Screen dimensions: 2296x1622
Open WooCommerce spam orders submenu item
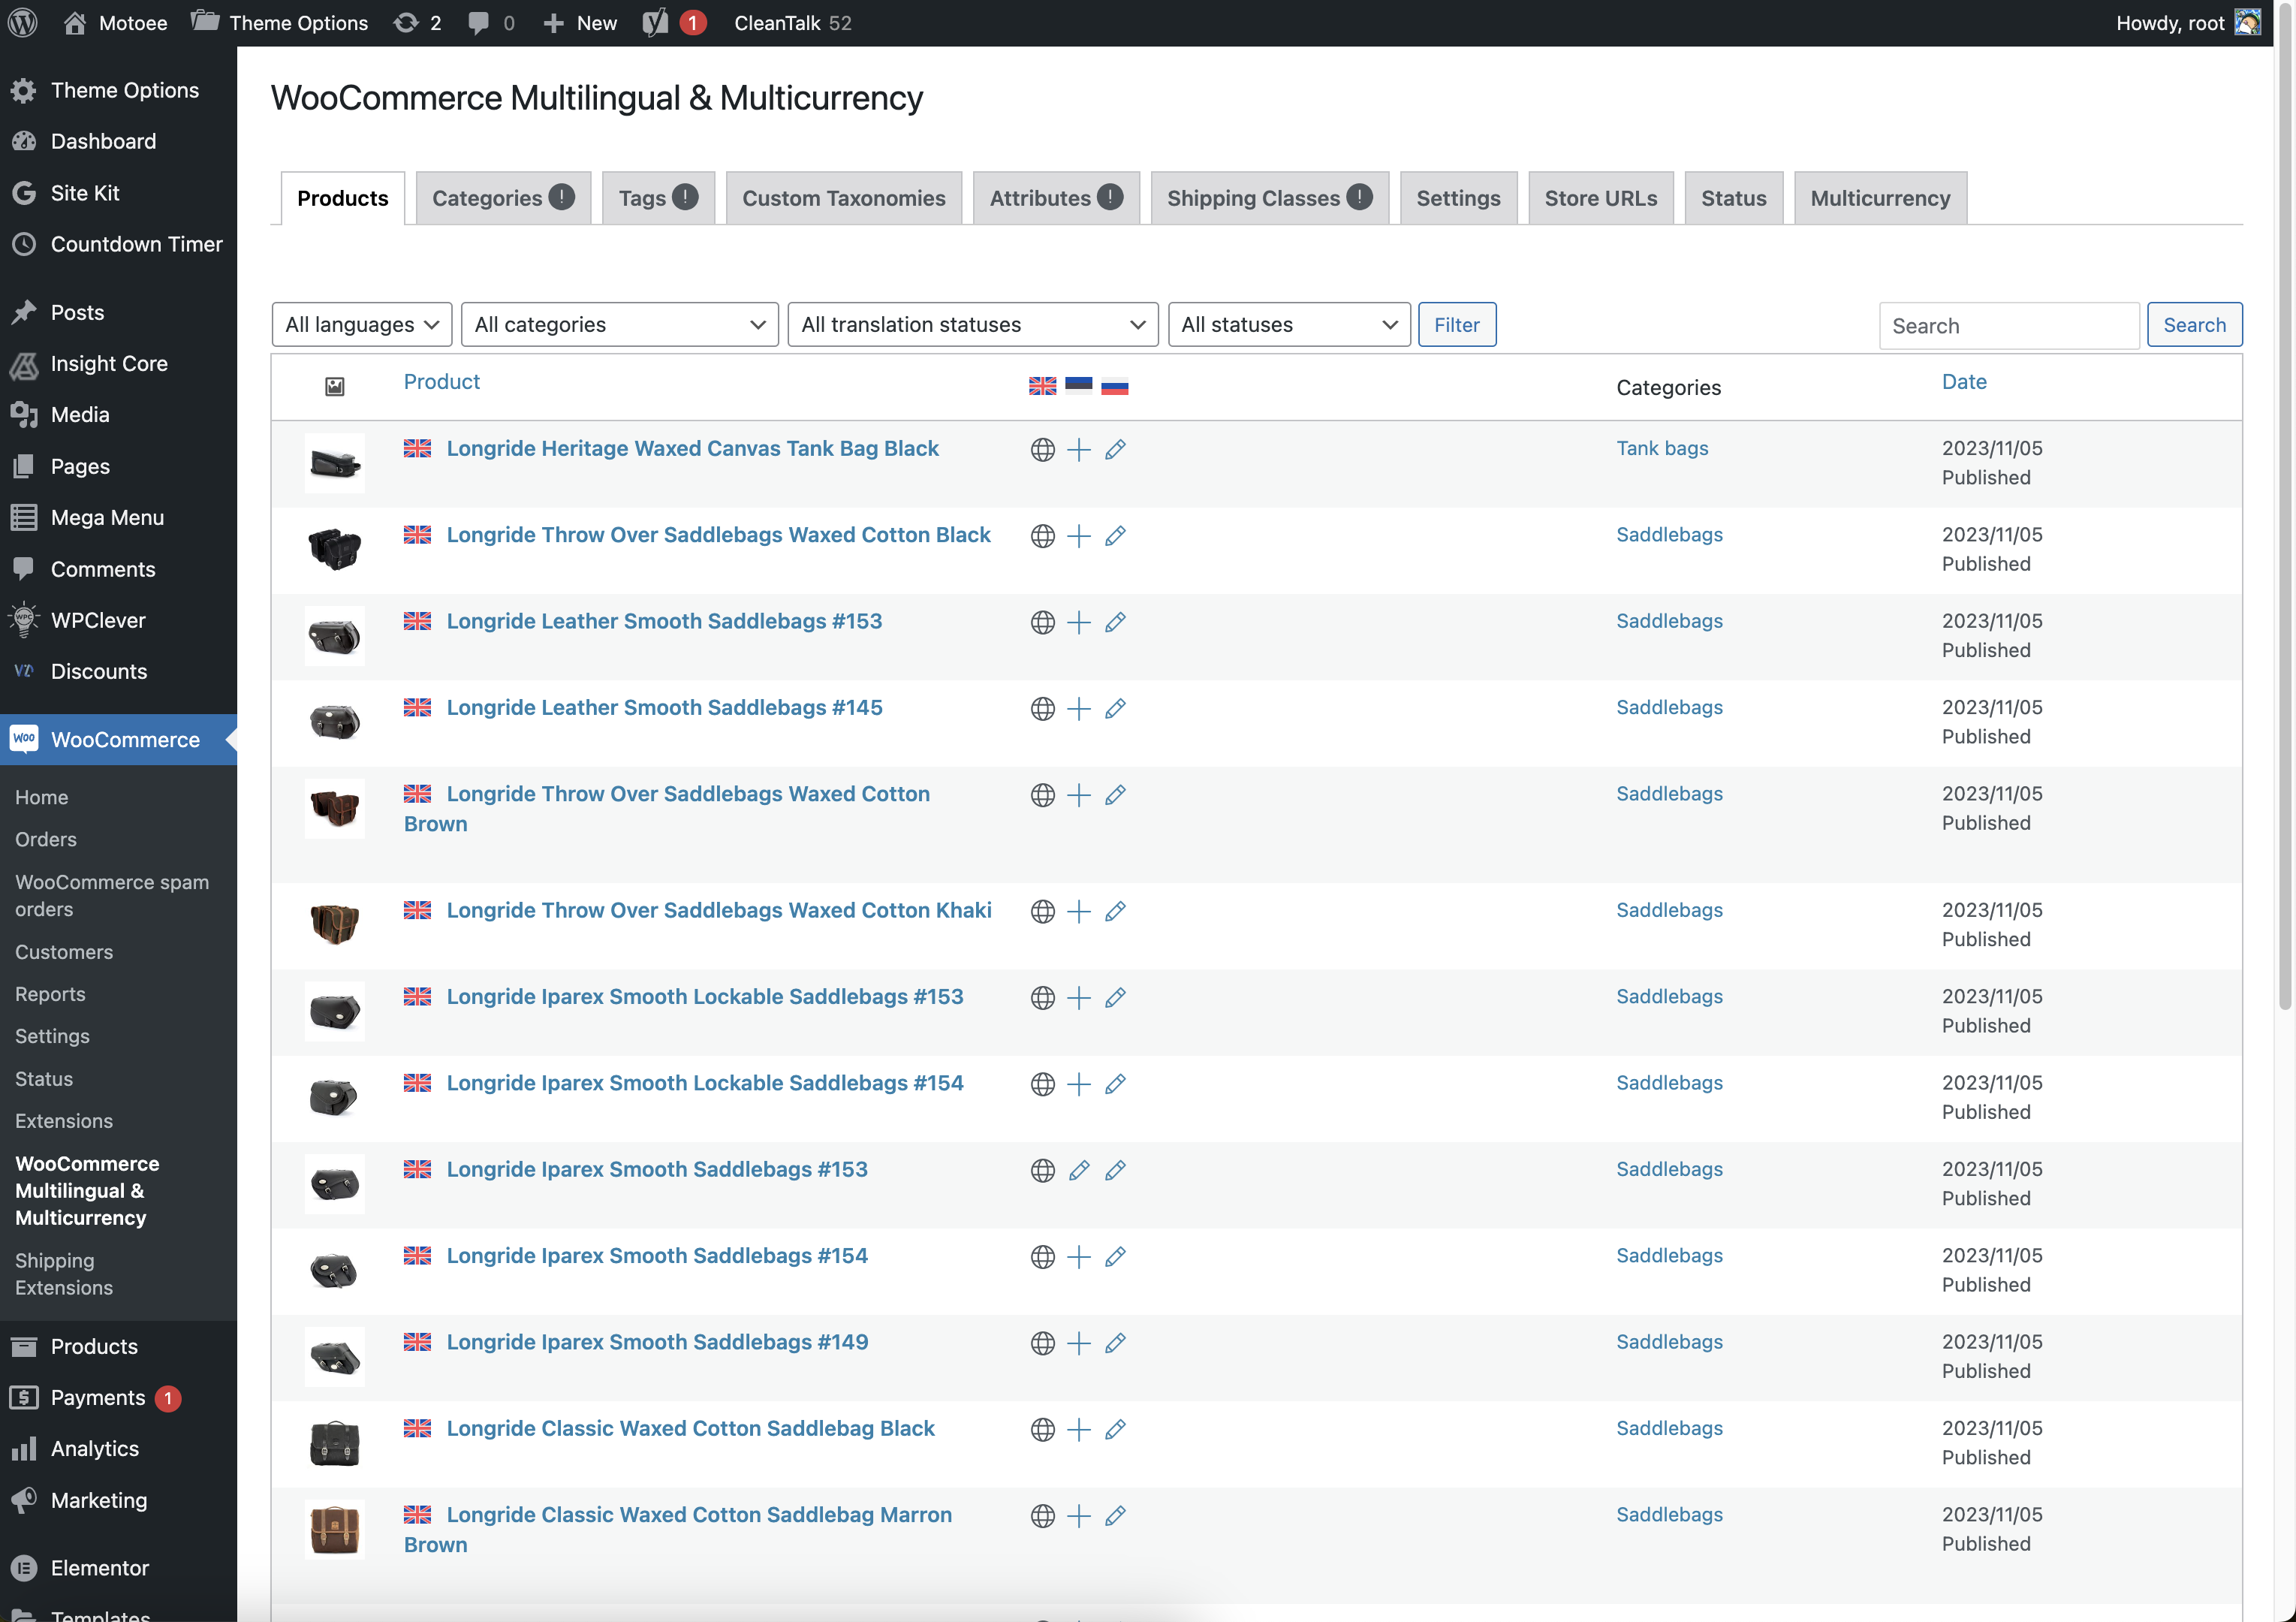[112, 895]
